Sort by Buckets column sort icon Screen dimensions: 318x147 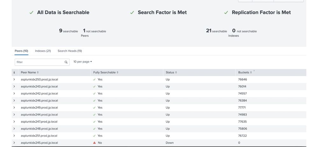[x=251, y=73]
